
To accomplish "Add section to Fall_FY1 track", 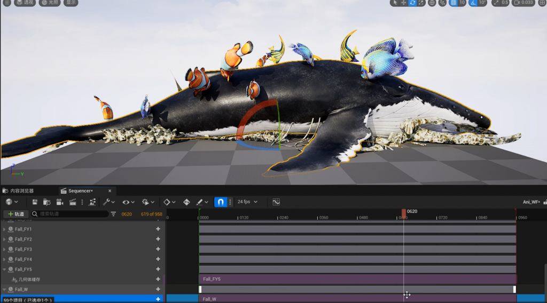I will point(158,229).
